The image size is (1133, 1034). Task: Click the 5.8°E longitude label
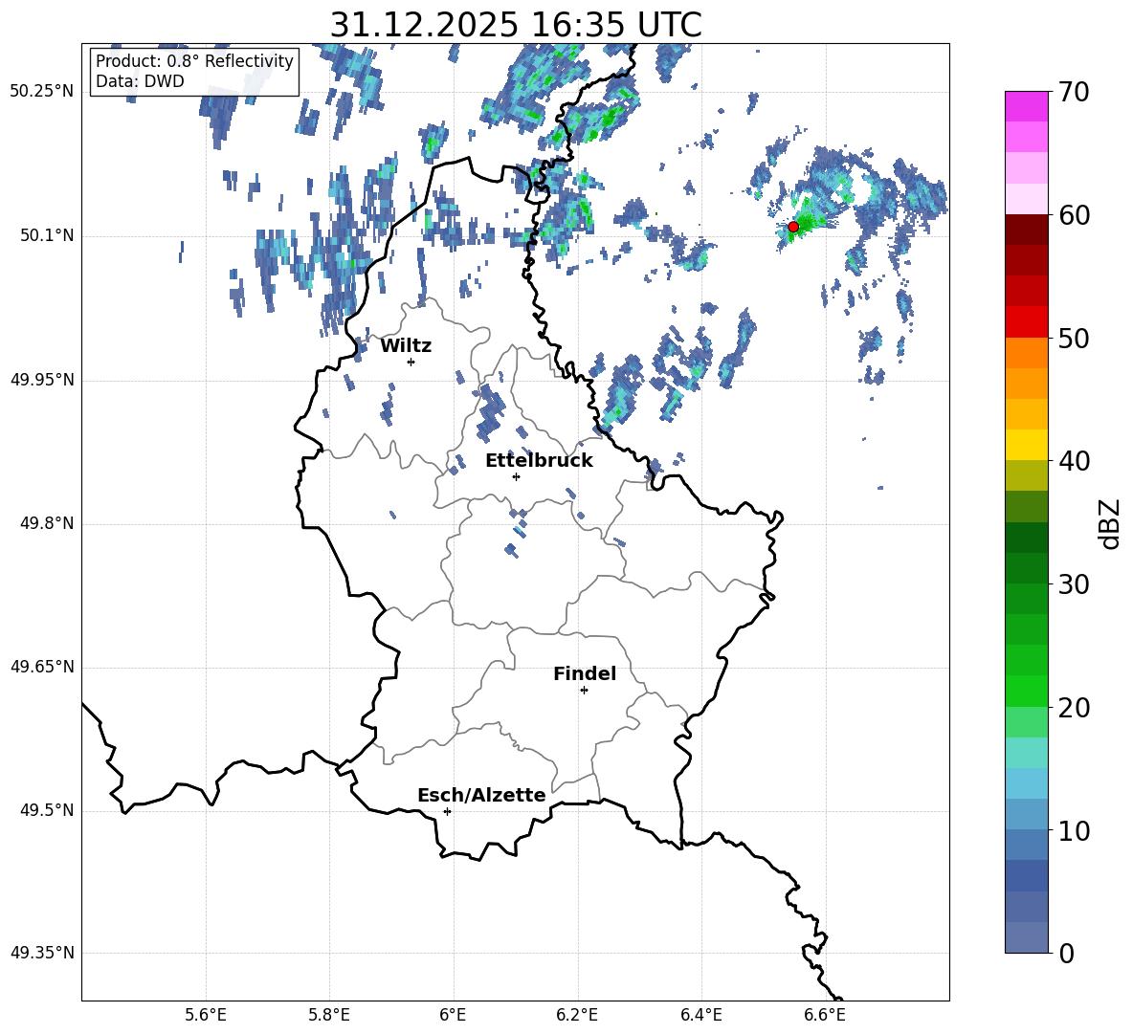[329, 1015]
